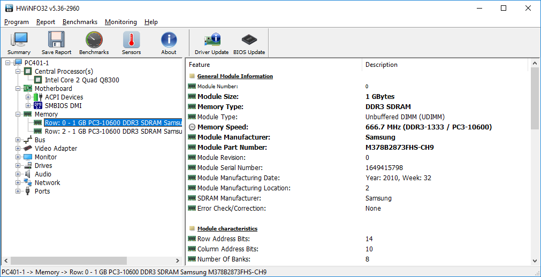
Task: Open the Report menu
Action: point(45,22)
